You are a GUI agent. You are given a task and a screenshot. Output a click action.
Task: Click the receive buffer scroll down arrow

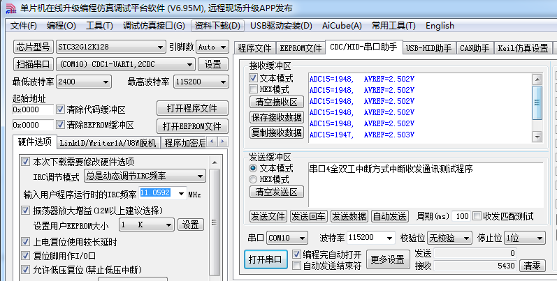(x=537, y=136)
